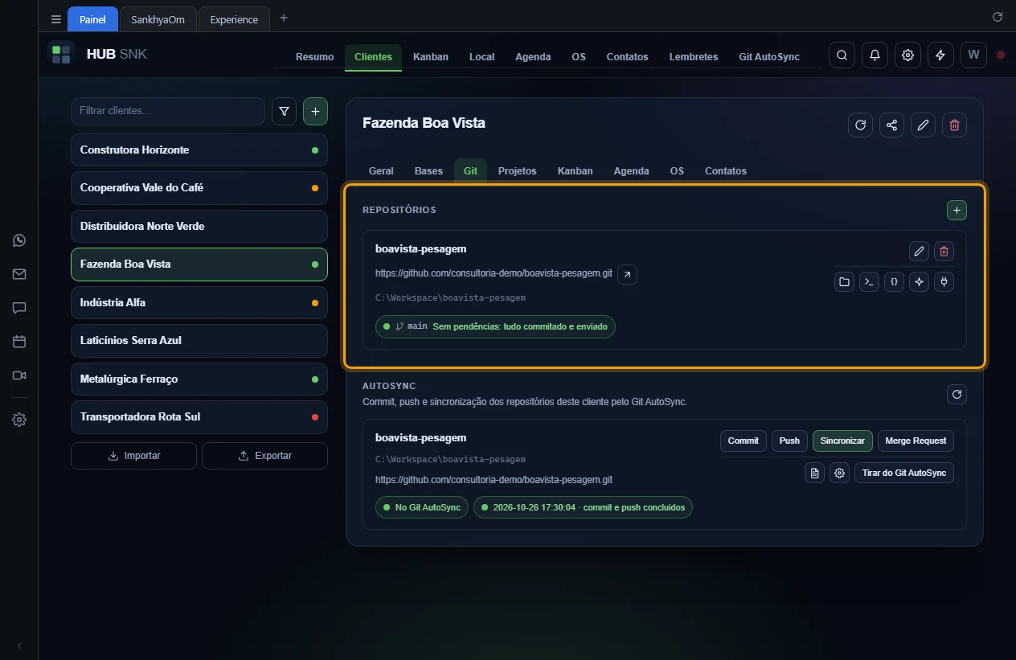Edit the boavista-pesagem repository with the pencil
The width and height of the screenshot is (1016, 660).
click(x=919, y=252)
